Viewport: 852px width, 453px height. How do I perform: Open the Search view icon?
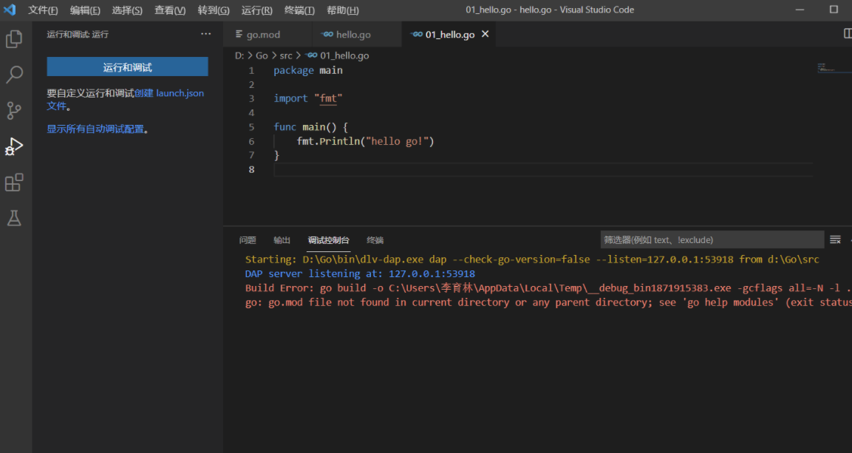(14, 75)
